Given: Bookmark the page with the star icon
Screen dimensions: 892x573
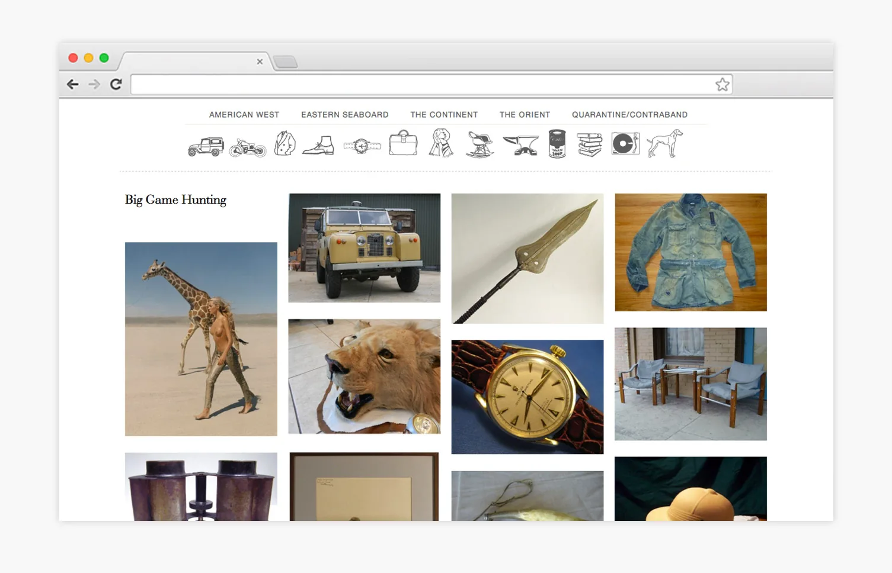Looking at the screenshot, I should [x=722, y=84].
